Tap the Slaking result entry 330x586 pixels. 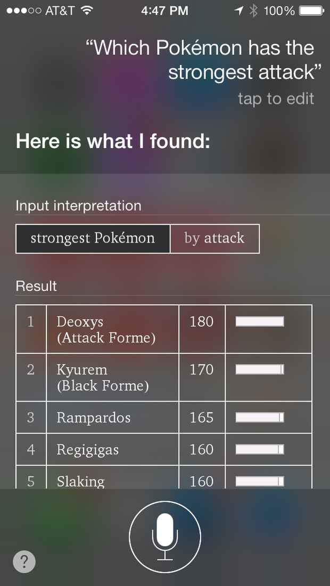(x=81, y=481)
